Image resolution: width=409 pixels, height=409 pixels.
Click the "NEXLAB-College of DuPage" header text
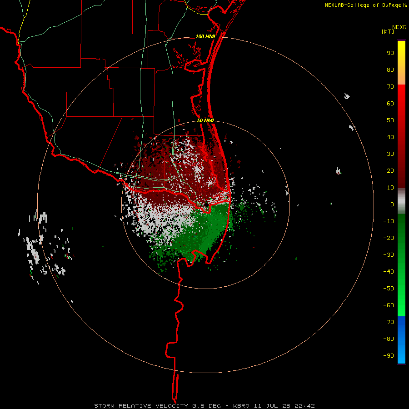tap(363, 5)
